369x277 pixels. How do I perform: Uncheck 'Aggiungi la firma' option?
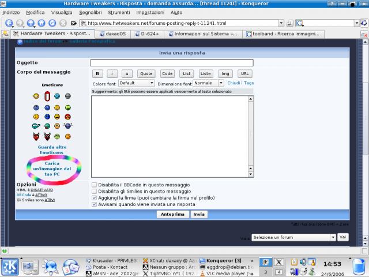click(94, 197)
